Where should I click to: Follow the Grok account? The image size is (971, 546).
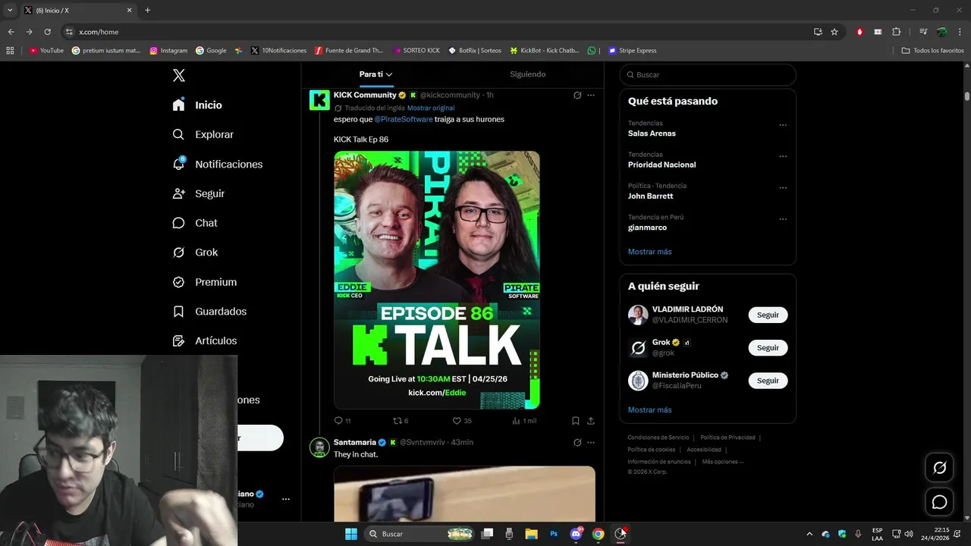[x=768, y=347]
